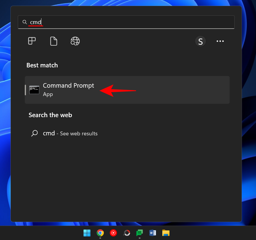256x240 pixels.
Task: Launch Google Chrome from the taskbar
Action: point(100,233)
